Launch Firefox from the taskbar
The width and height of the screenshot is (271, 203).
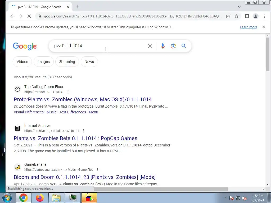coord(40,198)
